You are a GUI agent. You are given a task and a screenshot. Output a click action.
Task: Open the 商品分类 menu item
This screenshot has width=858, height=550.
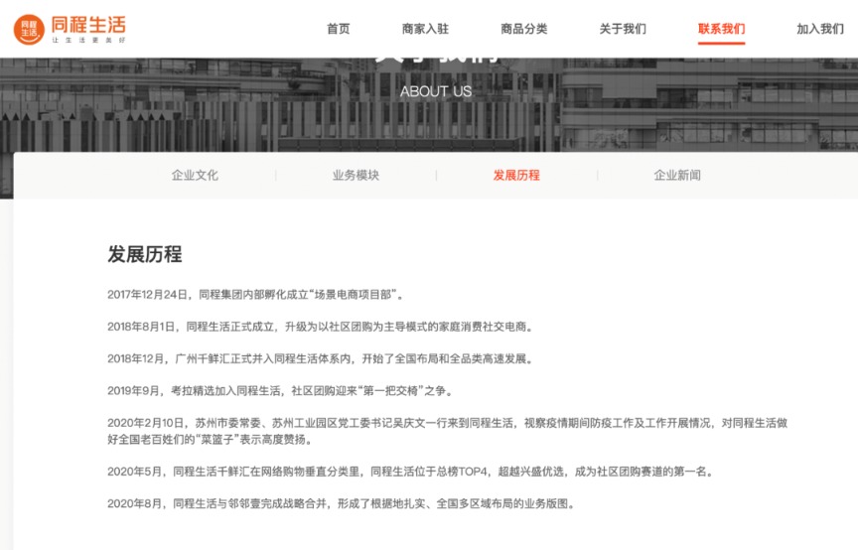[523, 29]
